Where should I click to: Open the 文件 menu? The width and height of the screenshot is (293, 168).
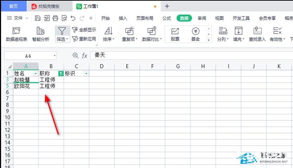point(18,18)
